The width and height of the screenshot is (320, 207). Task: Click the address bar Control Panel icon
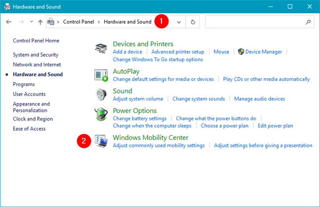(51, 22)
